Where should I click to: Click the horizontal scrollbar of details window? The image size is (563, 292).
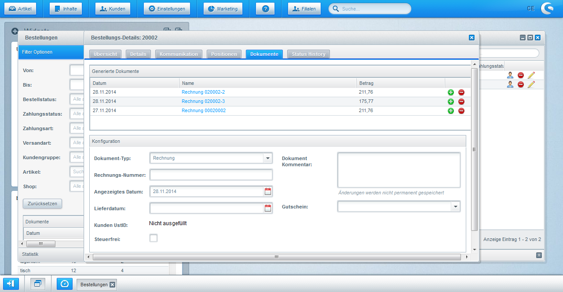276,257
